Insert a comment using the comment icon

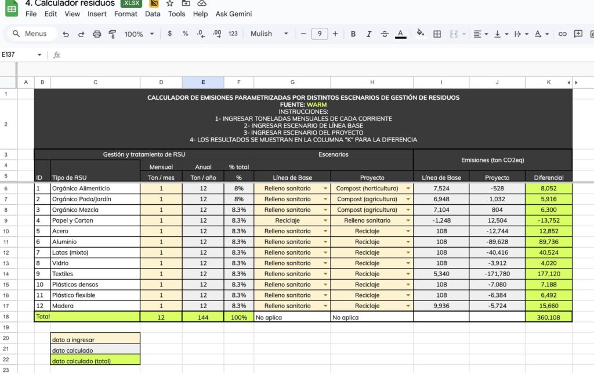[578, 34]
